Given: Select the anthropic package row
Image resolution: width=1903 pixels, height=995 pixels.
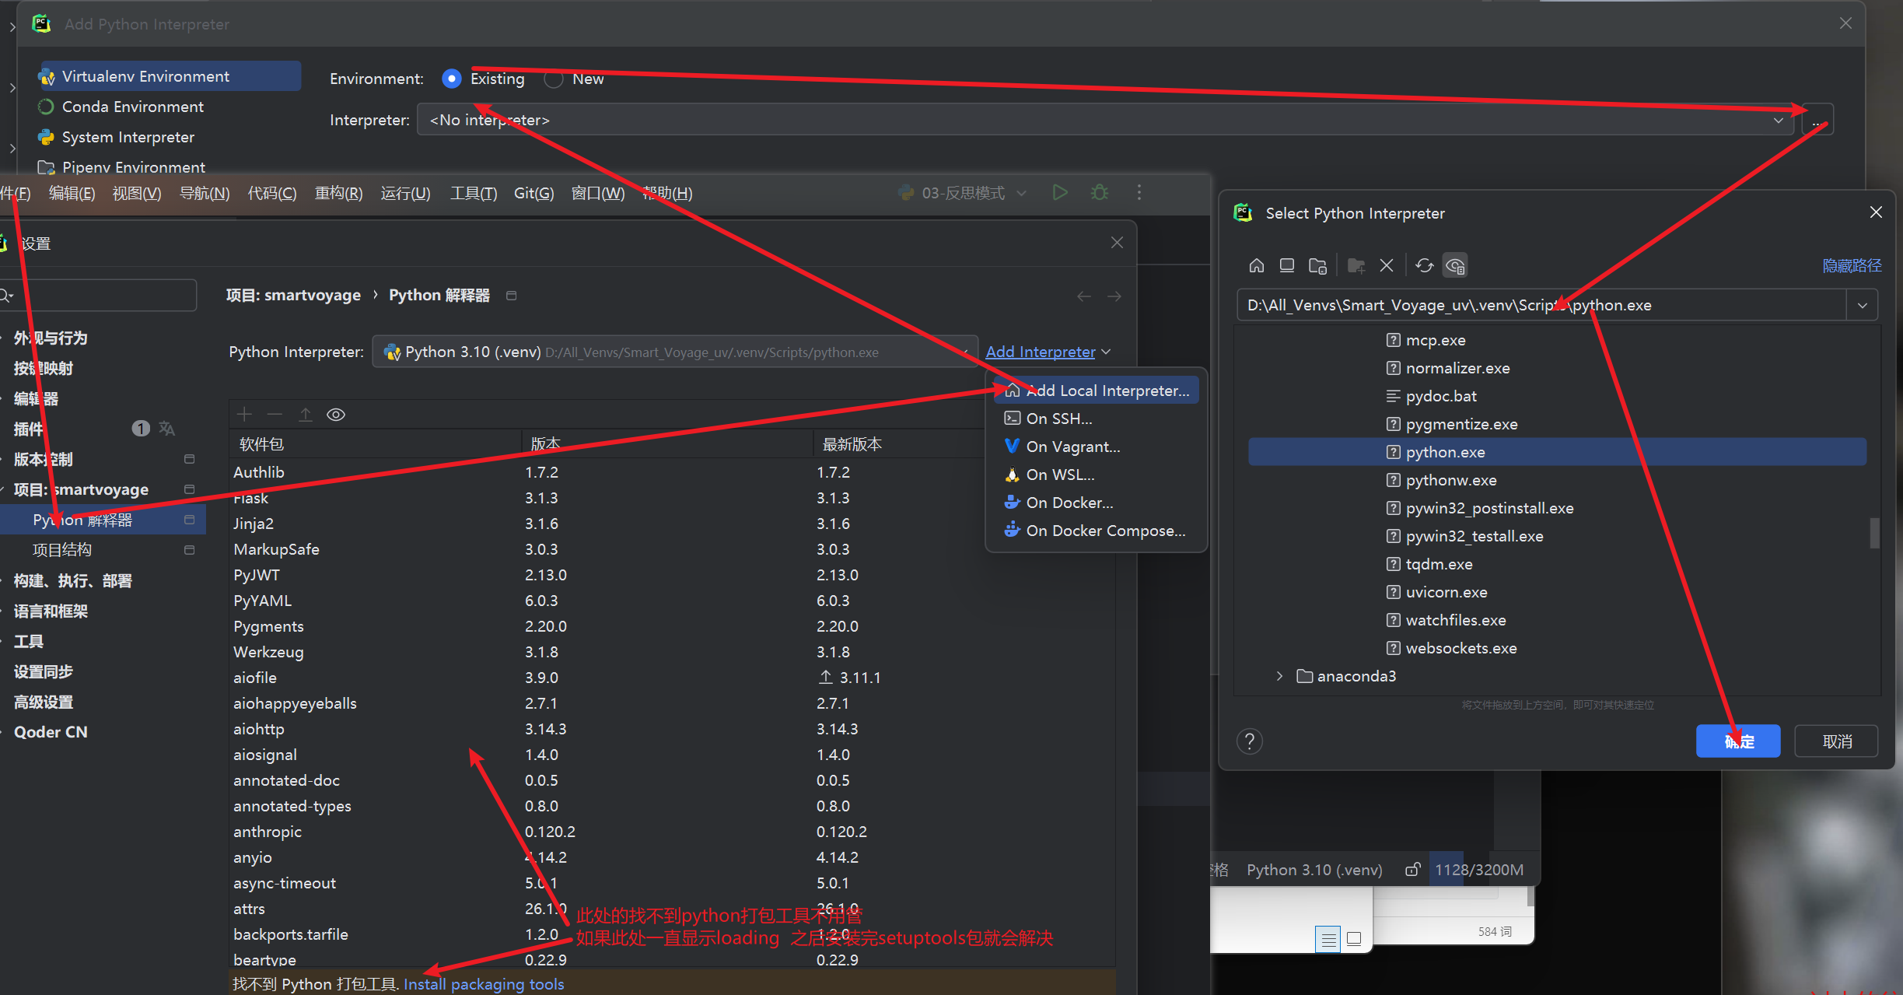Looking at the screenshot, I should pyautogui.click(x=673, y=832).
